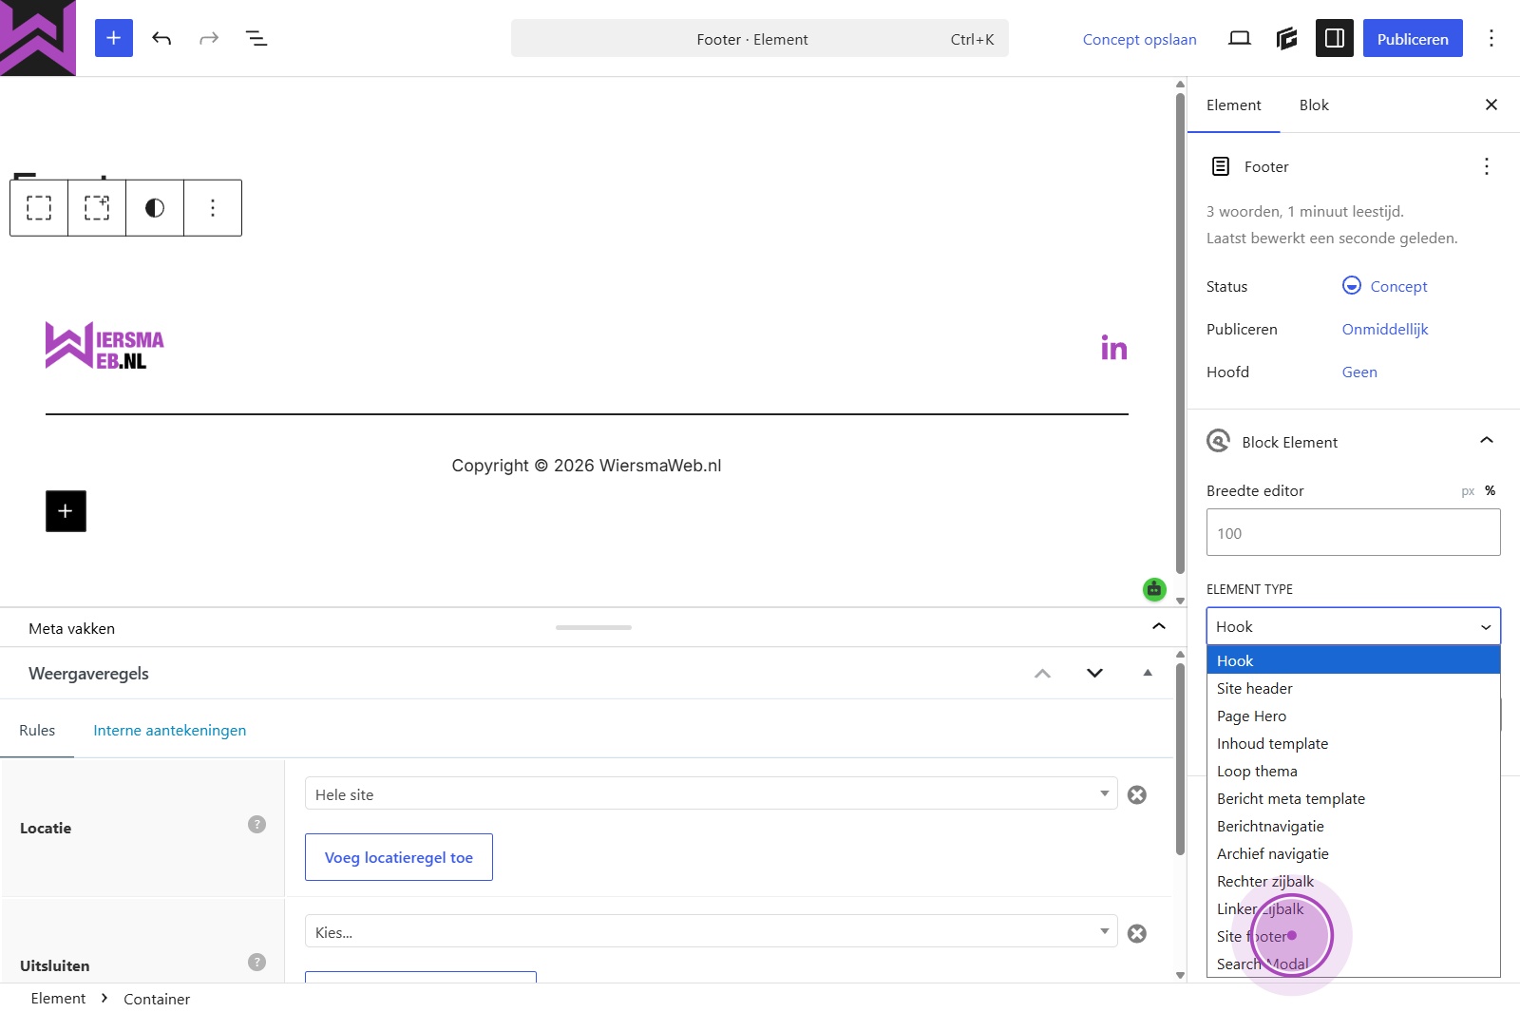Collapse the Meta vakken section

(x=1159, y=626)
